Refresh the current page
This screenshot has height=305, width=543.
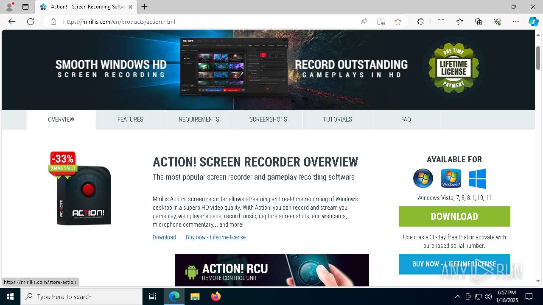(31, 22)
